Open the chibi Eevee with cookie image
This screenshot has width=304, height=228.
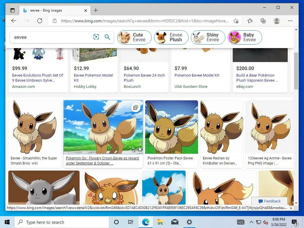point(111,188)
